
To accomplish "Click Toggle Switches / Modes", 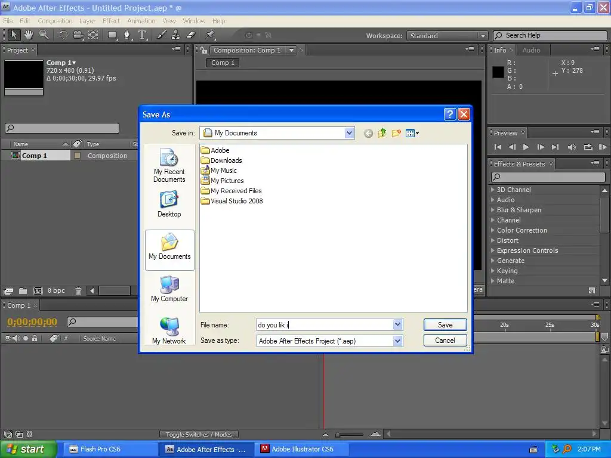I will 199,434.
